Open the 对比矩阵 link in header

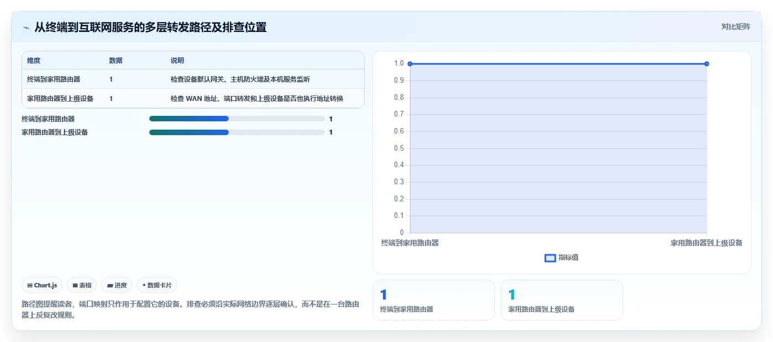click(735, 26)
